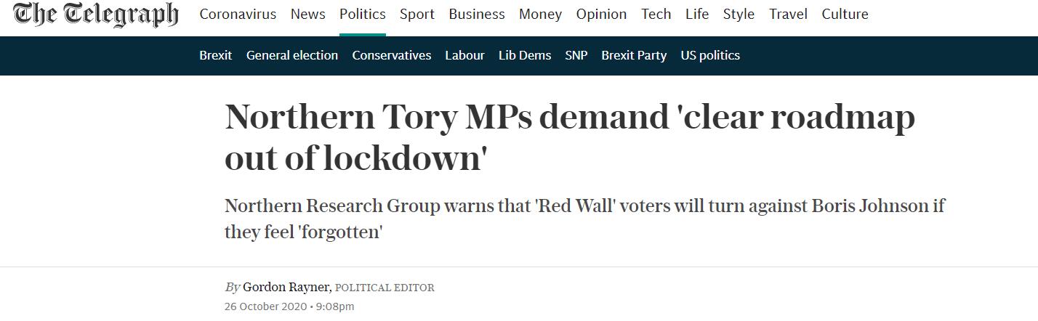This screenshot has width=1038, height=321.
Task: Go to the Opinion section
Action: (601, 15)
